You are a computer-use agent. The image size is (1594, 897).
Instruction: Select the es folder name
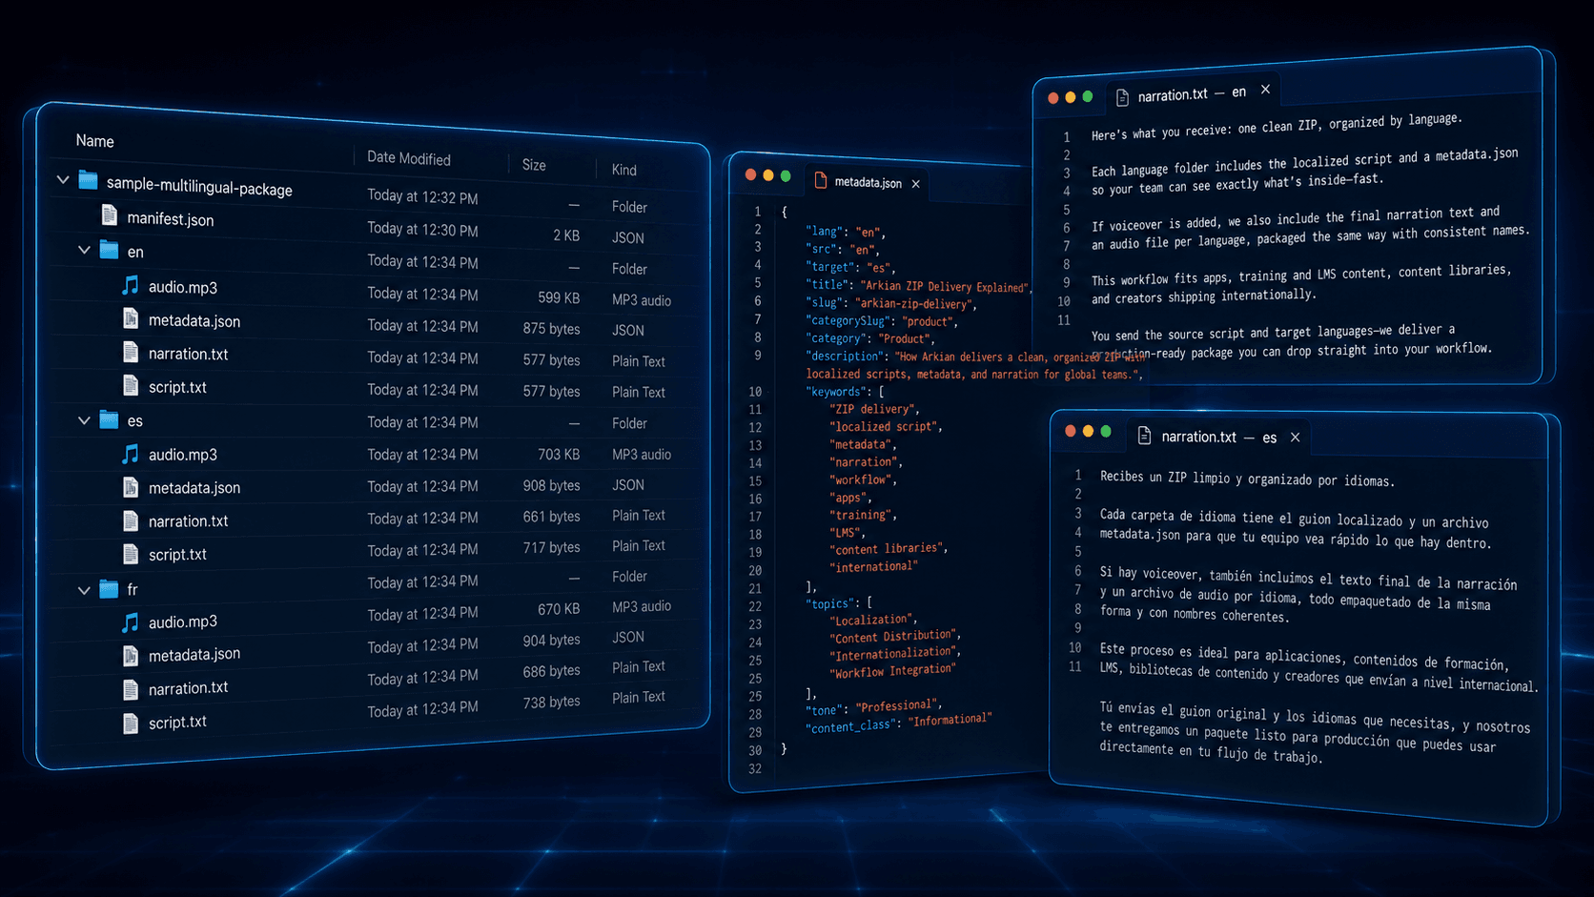click(135, 421)
